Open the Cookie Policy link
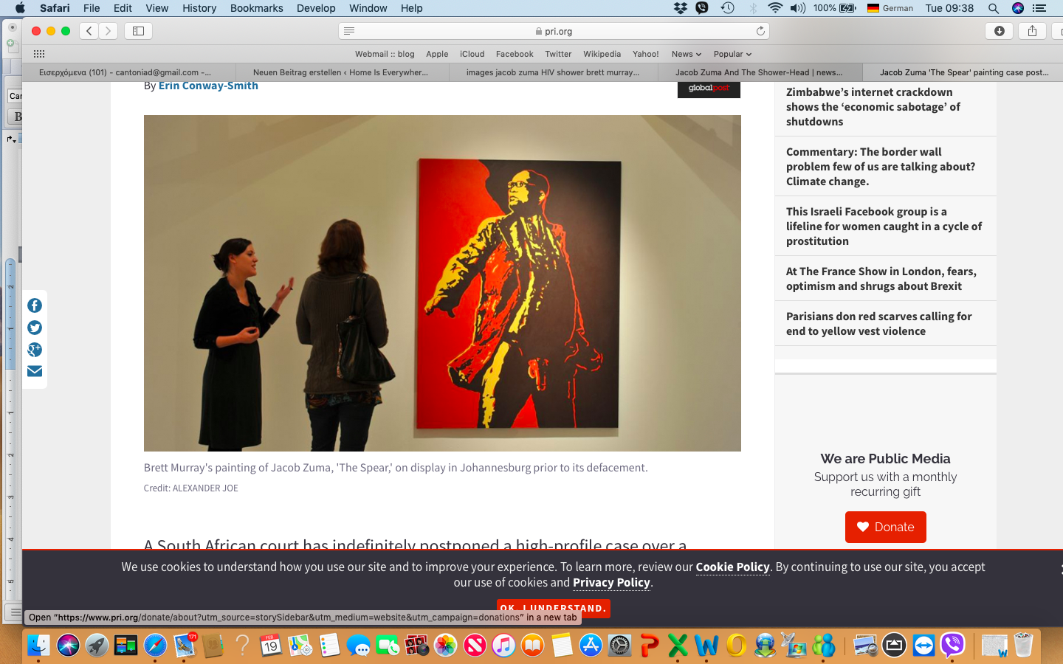Screen dimensions: 1063x664 click(732, 567)
